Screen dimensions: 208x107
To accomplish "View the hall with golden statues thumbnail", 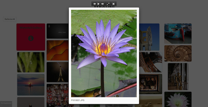I will [178, 77].
